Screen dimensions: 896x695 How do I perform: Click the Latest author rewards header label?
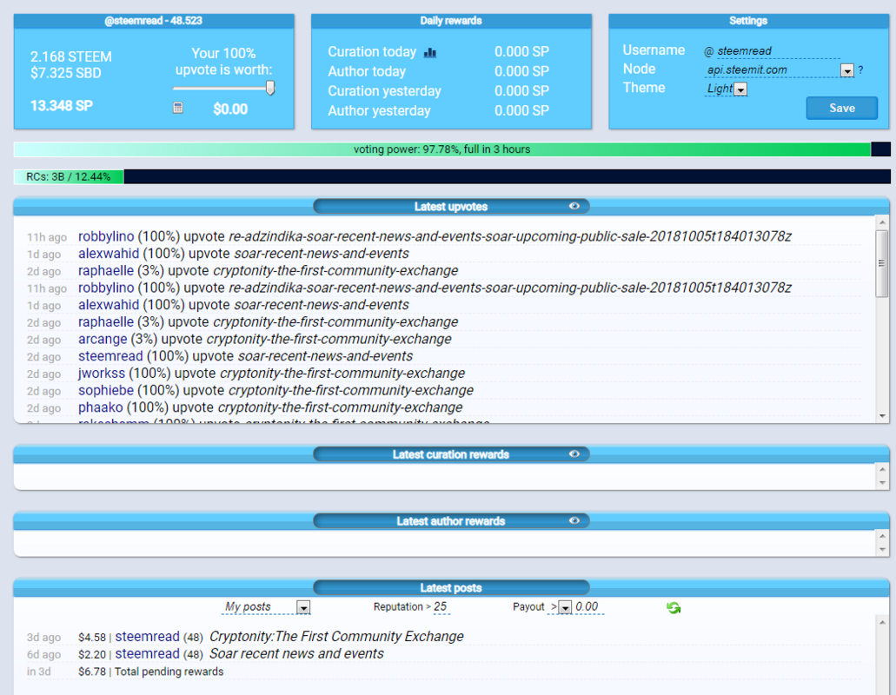451,521
